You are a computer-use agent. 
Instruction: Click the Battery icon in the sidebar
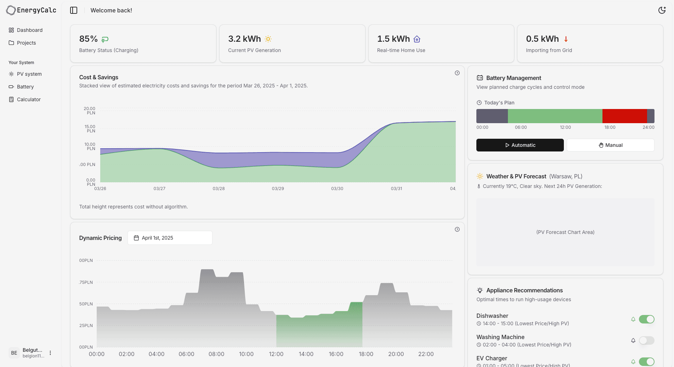click(11, 87)
